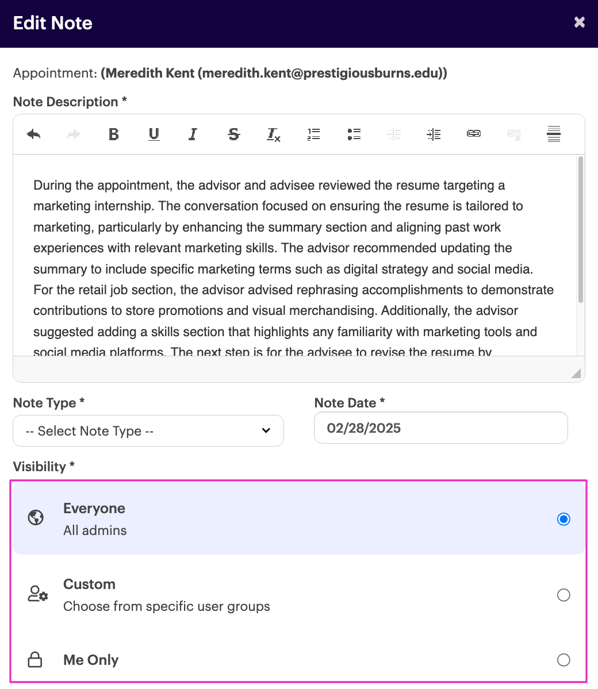Screen dimensions: 598x689
Task: Apply underline formatting to text
Action: tap(154, 134)
